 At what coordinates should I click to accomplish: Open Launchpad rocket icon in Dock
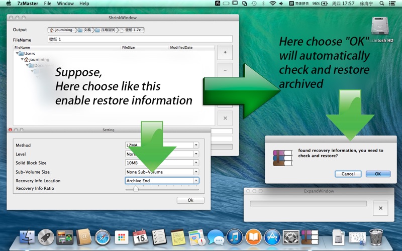[x=46, y=237]
